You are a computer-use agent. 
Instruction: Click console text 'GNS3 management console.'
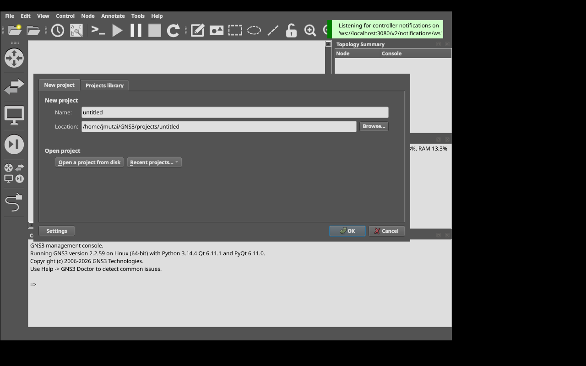67,246
